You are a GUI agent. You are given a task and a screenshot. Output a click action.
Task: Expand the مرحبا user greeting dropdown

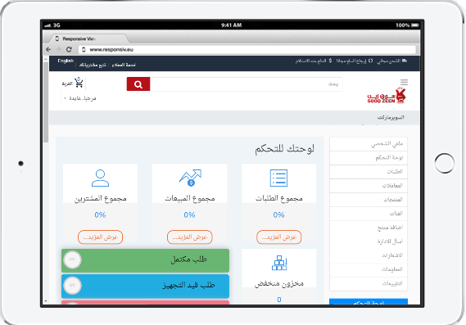point(79,98)
